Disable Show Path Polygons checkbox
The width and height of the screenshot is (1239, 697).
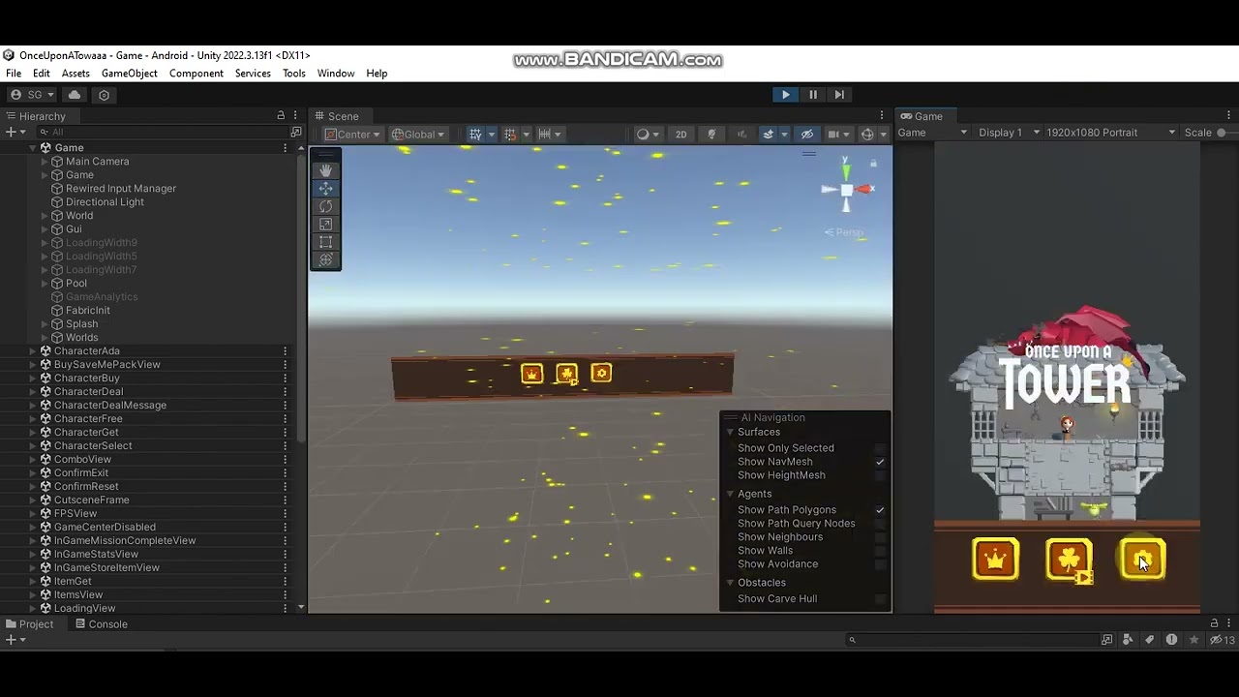880,510
